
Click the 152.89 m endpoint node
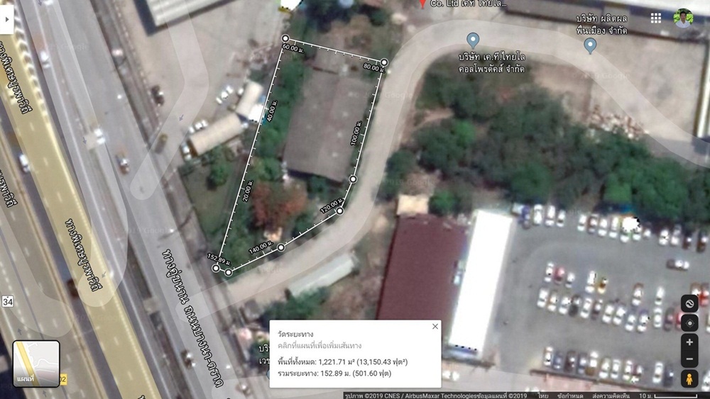pyautogui.click(x=216, y=268)
